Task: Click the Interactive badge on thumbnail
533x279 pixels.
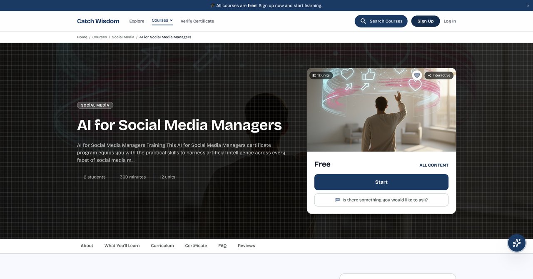Action: coord(439,75)
